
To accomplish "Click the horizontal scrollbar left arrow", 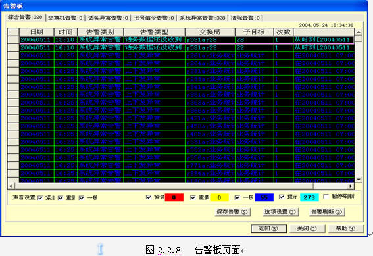I will 11,186.
